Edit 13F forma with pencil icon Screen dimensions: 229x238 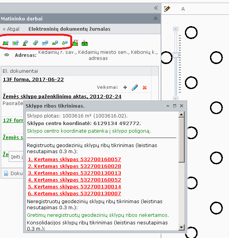coord(135,88)
